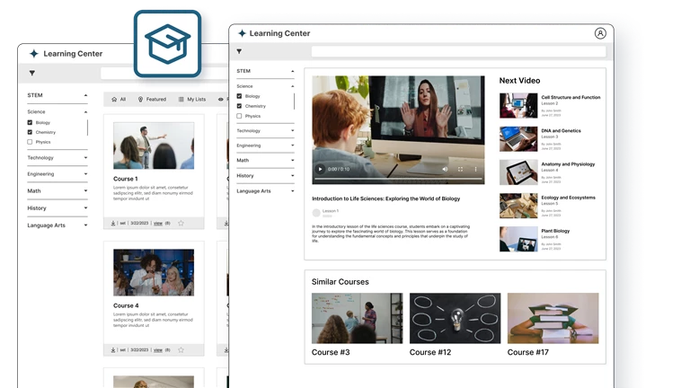
Task: Click the user profile icon
Action: [x=600, y=33]
